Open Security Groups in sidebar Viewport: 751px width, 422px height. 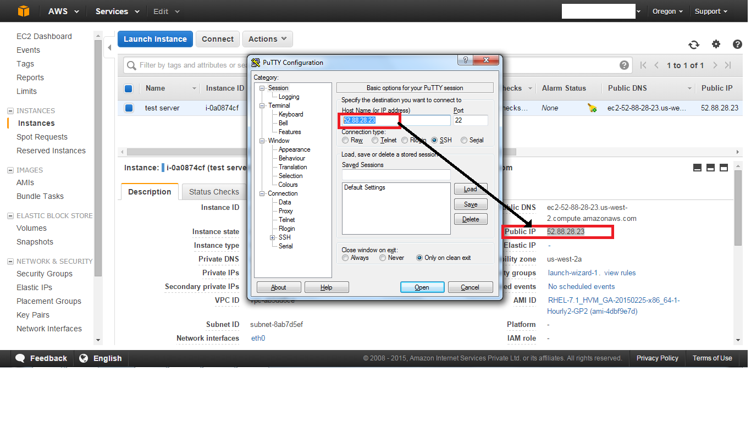(x=45, y=274)
